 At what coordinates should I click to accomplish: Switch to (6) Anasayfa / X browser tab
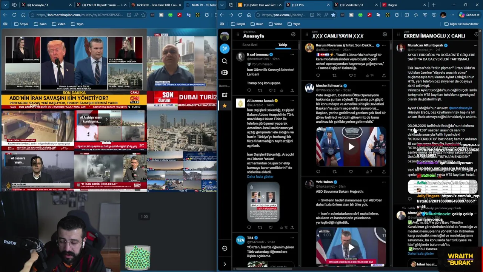46,5
